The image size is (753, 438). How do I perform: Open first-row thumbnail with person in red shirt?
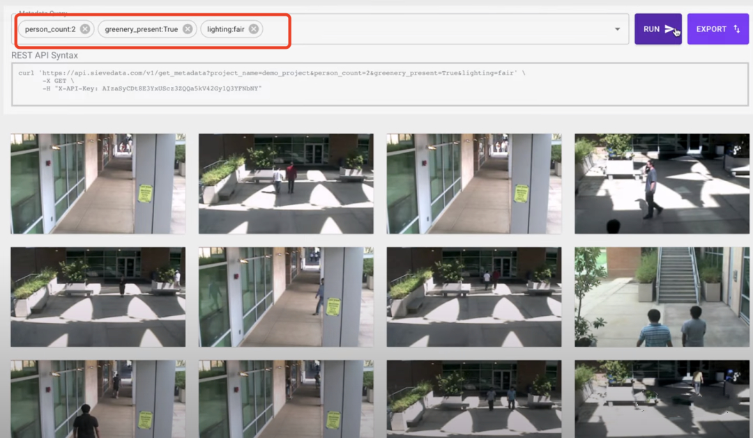point(286,184)
